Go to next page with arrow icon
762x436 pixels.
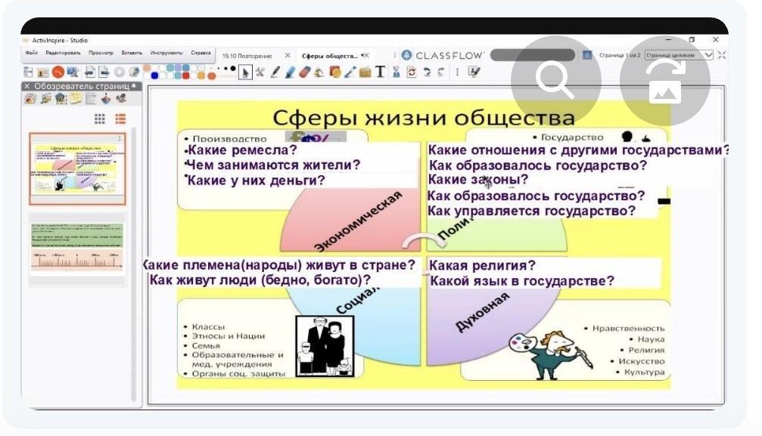(104, 73)
